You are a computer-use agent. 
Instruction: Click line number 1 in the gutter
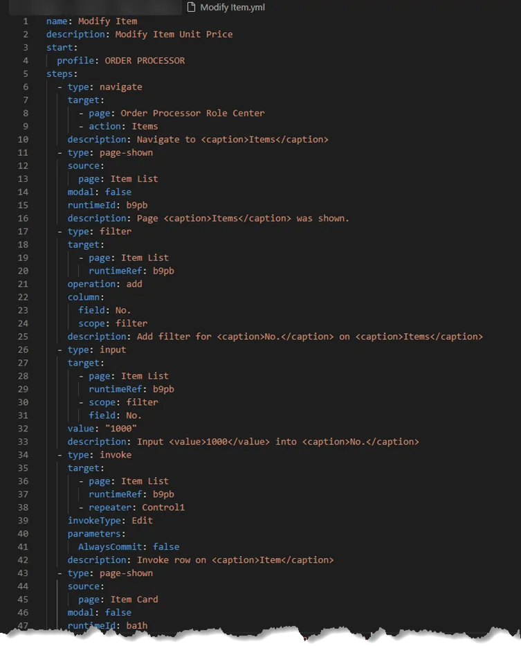coord(26,21)
